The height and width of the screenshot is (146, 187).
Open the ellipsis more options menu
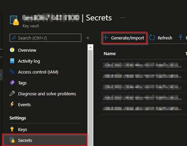point(123,18)
